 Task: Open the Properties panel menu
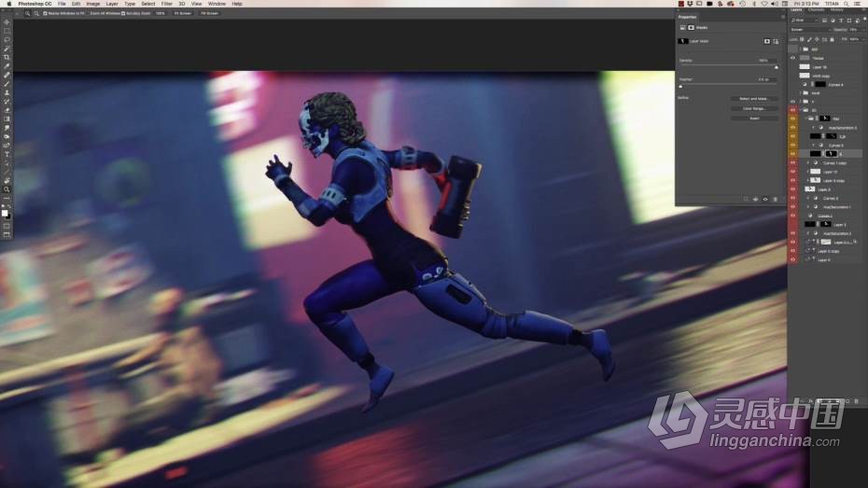[x=783, y=17]
